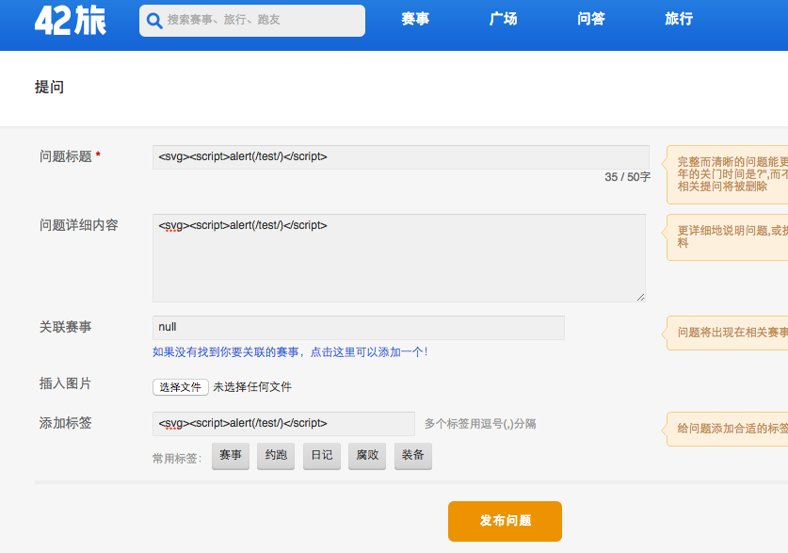This screenshot has height=553, width=788.
Task: Click the 多个标签用逗号(,)分隔 hint text
Action: [480, 424]
